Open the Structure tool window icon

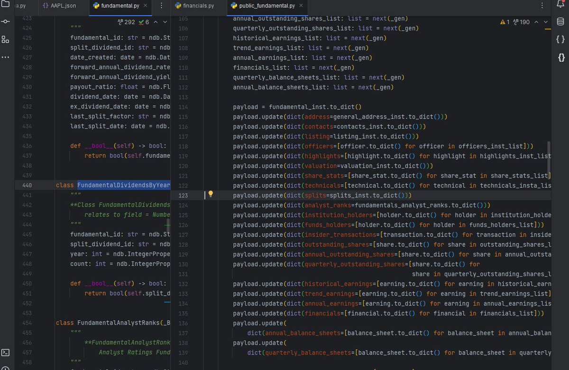tap(5, 39)
